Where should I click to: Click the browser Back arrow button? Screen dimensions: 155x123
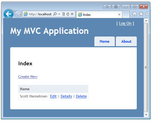(9, 14)
